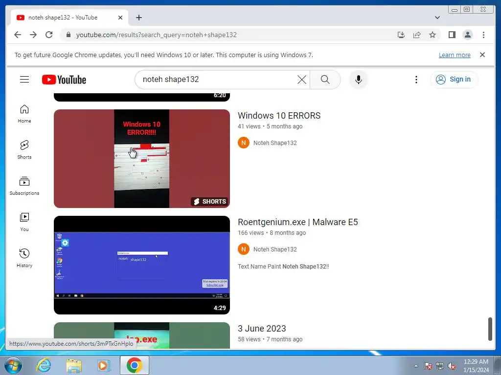
Task: Go back to the previous page
Action: coord(18,35)
